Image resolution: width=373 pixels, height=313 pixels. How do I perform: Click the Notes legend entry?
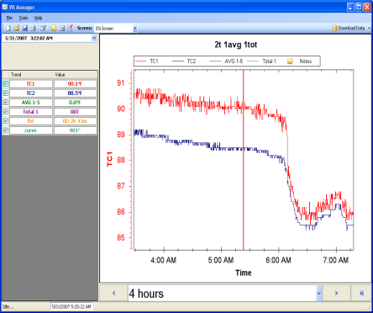point(299,61)
